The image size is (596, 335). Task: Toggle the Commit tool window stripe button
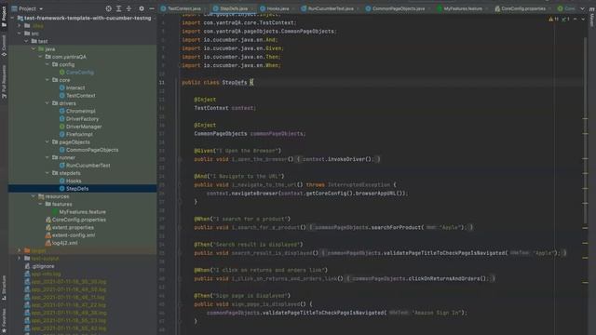[4, 46]
